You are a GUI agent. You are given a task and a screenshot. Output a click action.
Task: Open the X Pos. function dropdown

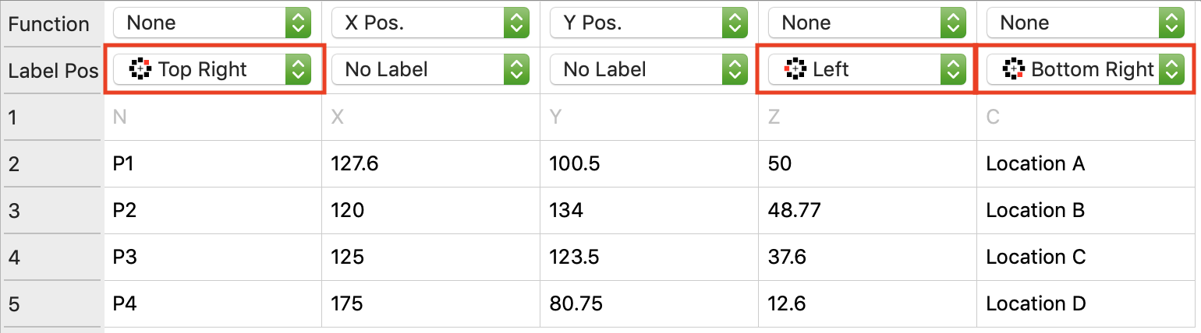point(430,23)
